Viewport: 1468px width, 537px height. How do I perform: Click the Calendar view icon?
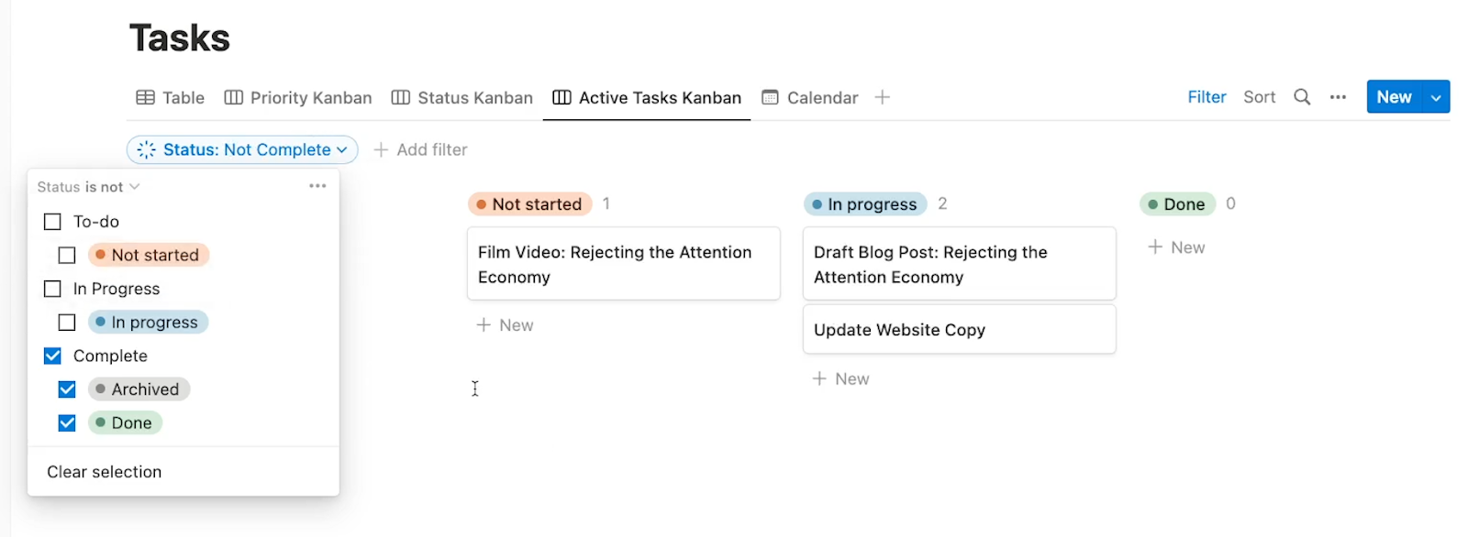click(x=770, y=97)
